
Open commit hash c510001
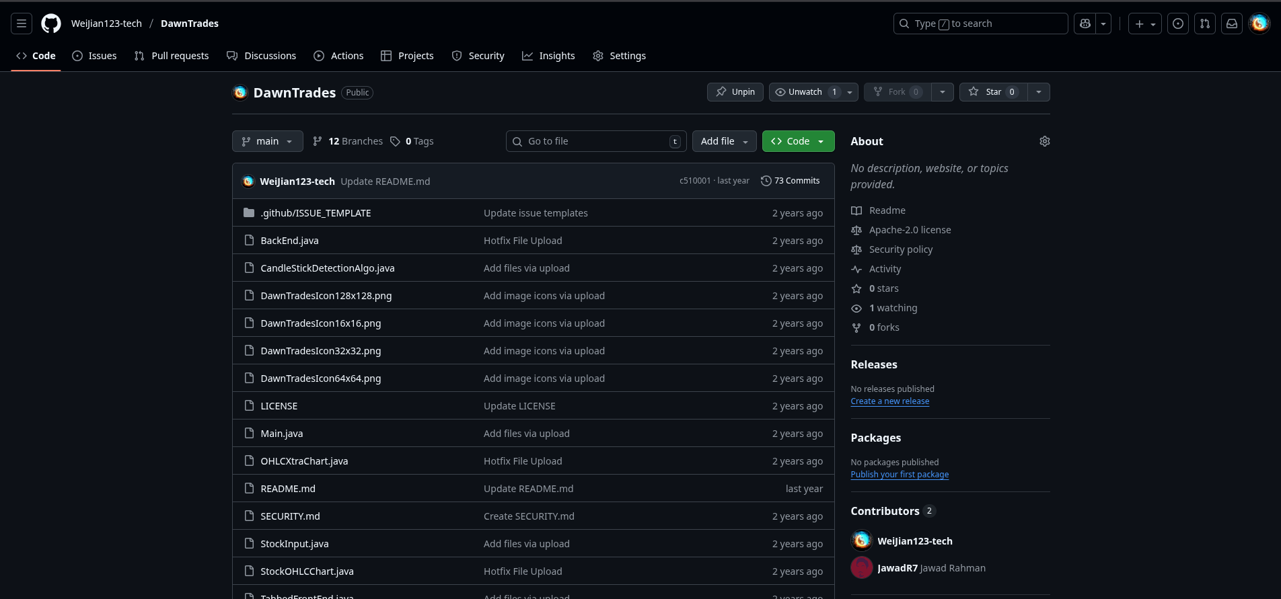[695, 181]
